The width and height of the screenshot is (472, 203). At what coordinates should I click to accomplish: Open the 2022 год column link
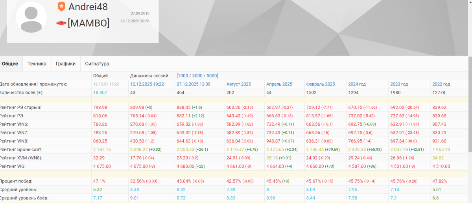[x=441, y=84]
